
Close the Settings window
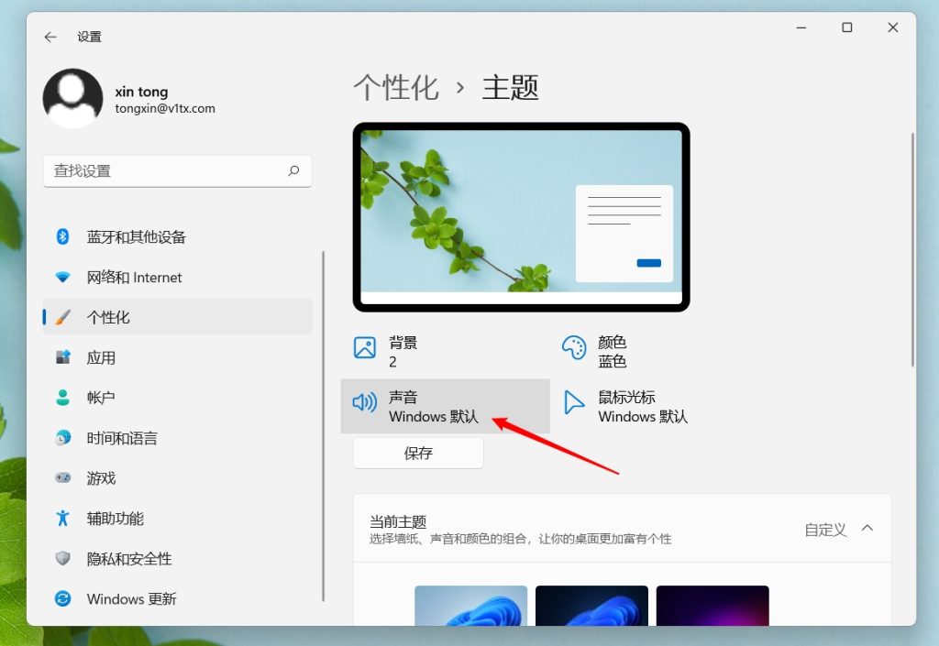[892, 27]
